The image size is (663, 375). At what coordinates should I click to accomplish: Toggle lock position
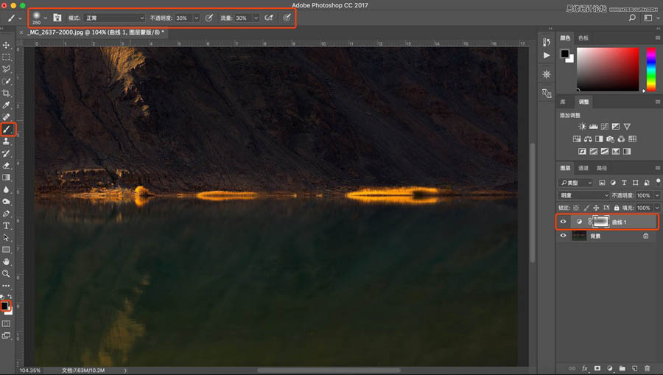[596, 208]
